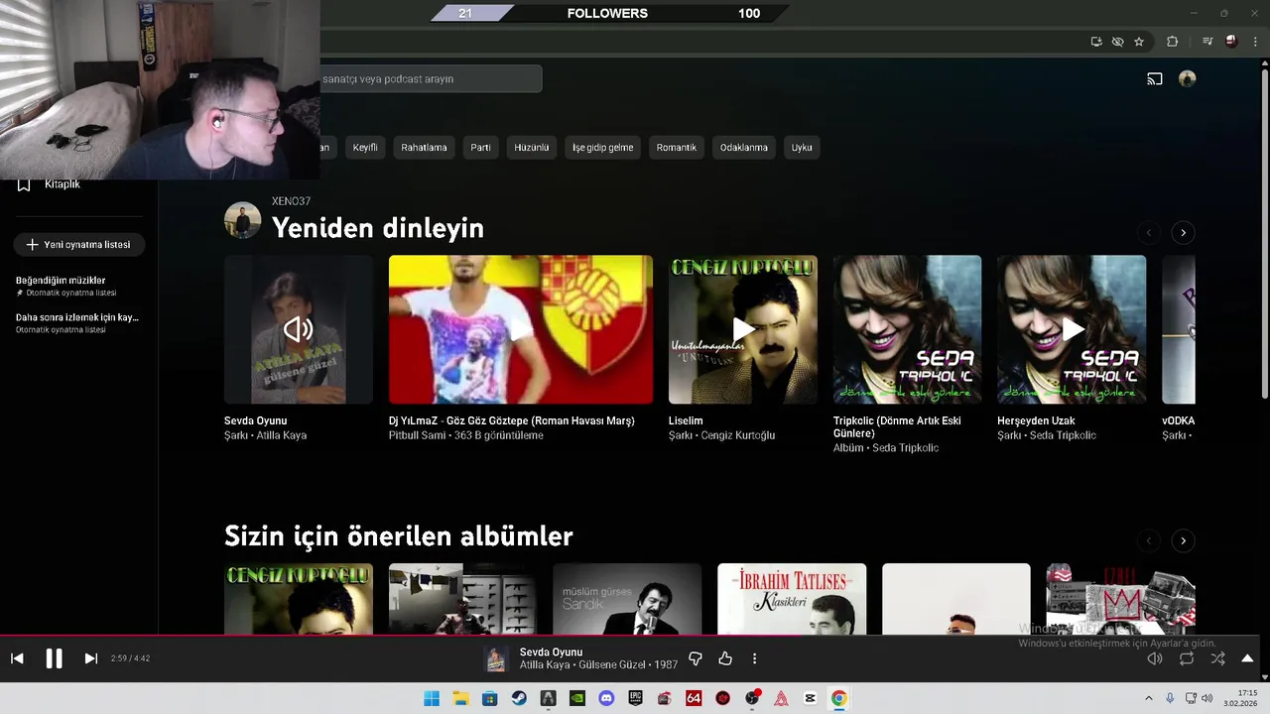Viewport: 1270px width, 714px height.
Task: Select the Rahatlama mood chip
Action: 424,148
